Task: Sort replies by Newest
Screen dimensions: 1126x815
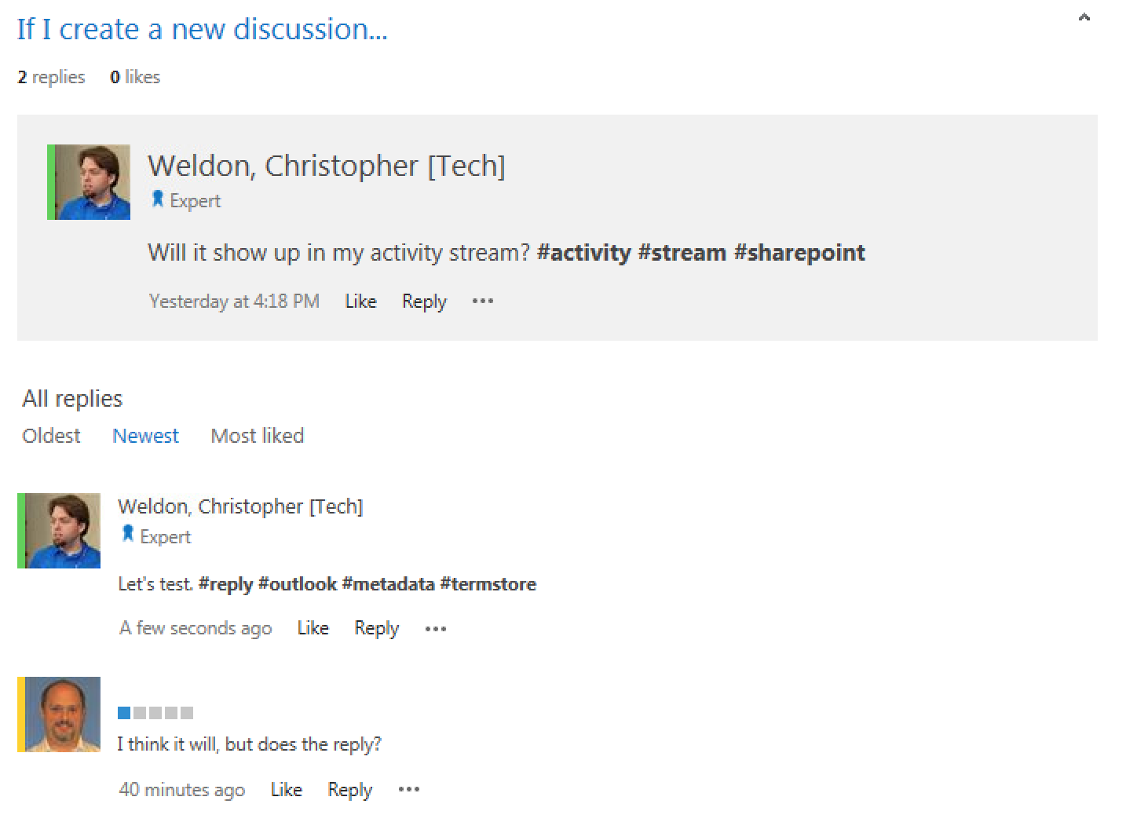Action: (145, 436)
